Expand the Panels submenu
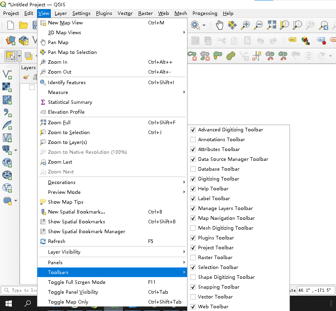336x311 pixels. 112,263
